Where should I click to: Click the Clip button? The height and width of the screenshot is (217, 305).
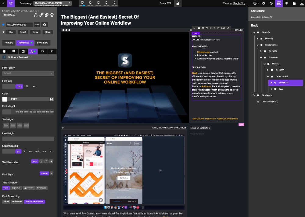pyautogui.click(x=11, y=32)
